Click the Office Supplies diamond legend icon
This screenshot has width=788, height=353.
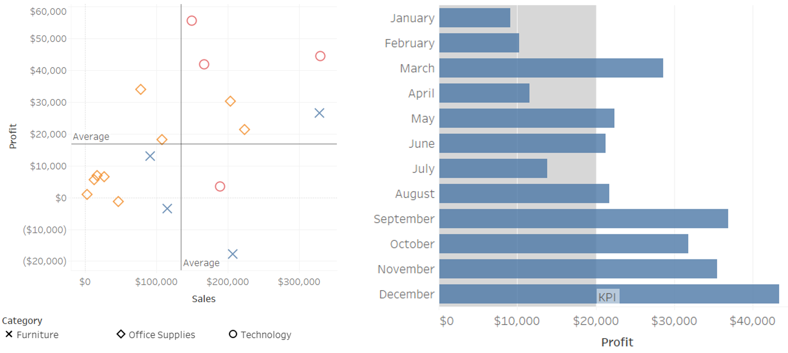click(121, 334)
